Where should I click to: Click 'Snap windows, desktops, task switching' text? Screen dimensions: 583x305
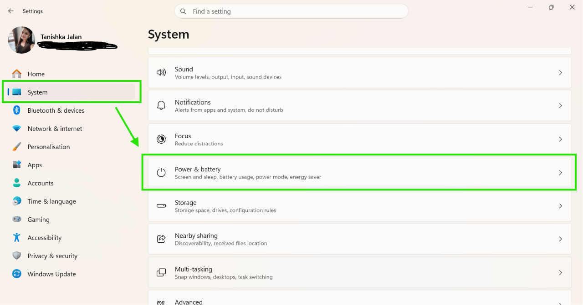tap(224, 277)
